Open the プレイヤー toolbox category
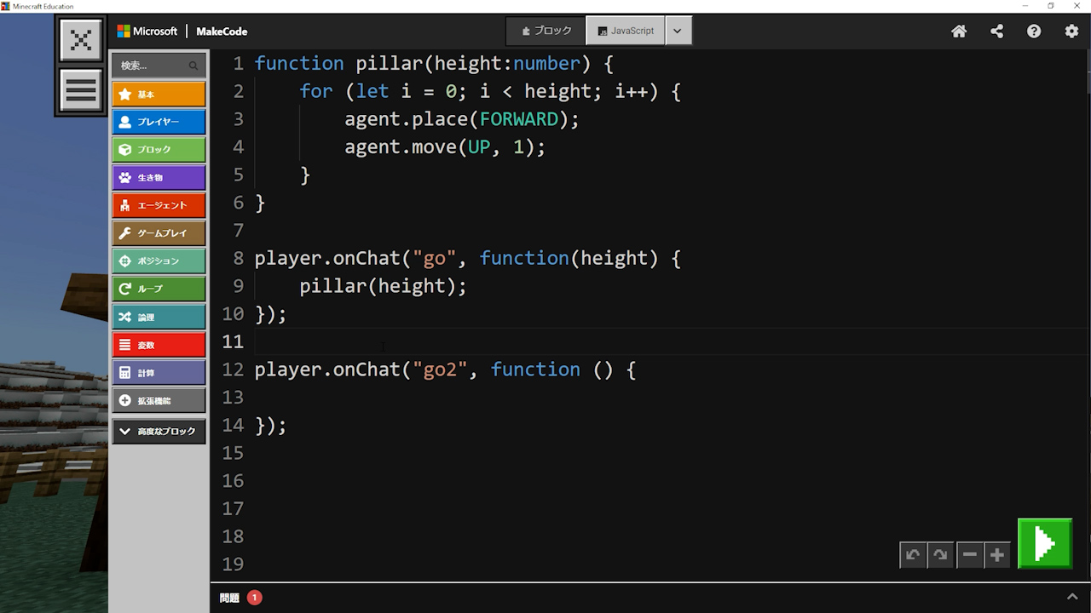This screenshot has height=613, width=1091. coord(159,122)
